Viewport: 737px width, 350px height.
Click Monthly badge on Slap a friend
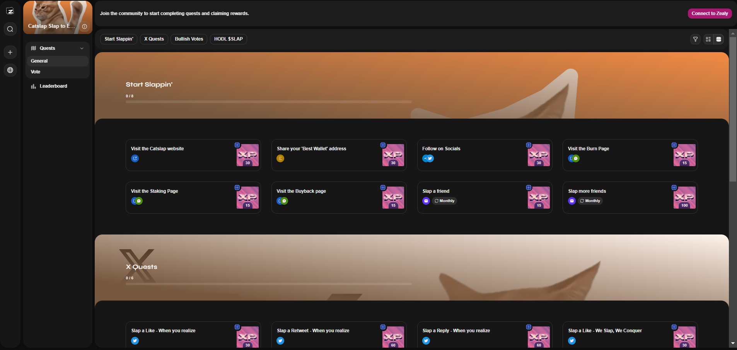pyautogui.click(x=444, y=201)
